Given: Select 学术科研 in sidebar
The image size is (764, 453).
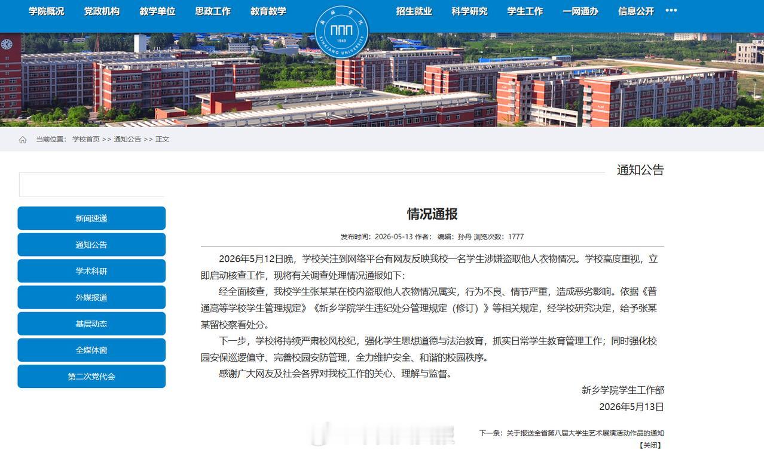Looking at the screenshot, I should pyautogui.click(x=91, y=271).
